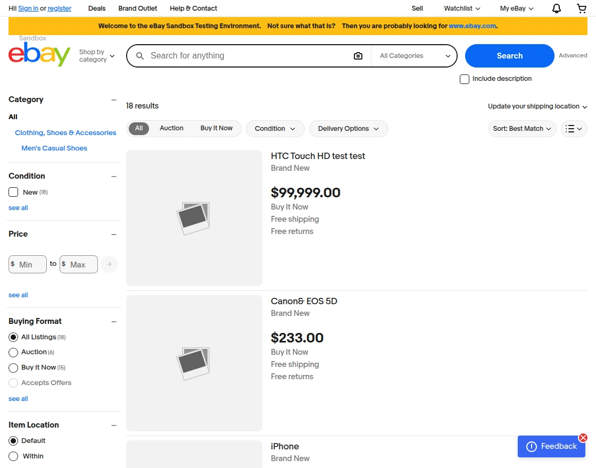Open the Canon& EOS 5D title
Image resolution: width=596 pixels, height=468 pixels.
point(304,301)
